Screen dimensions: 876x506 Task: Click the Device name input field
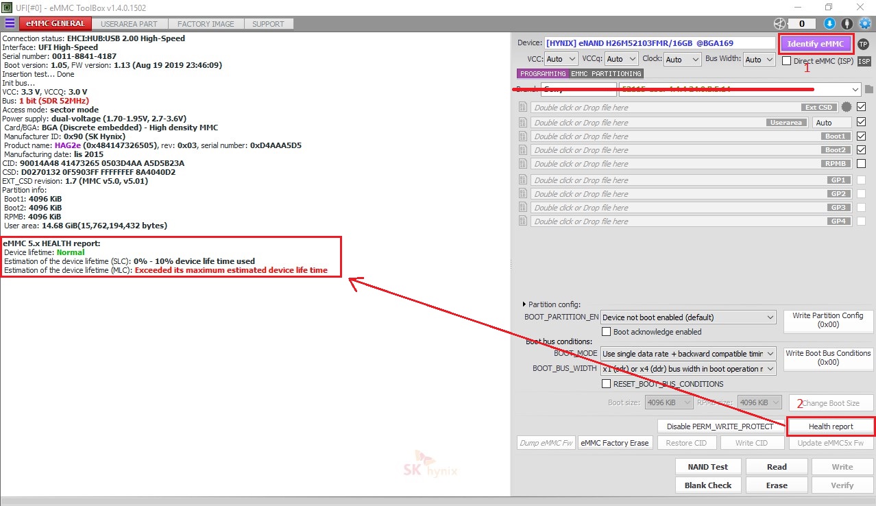(660, 43)
